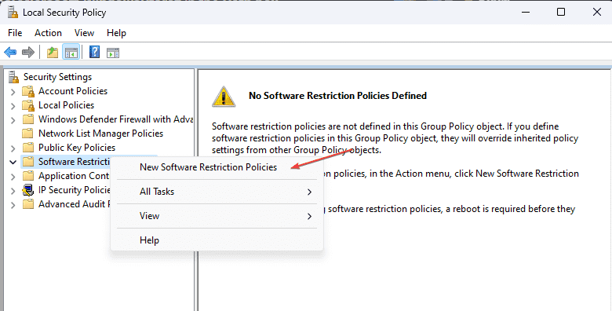Click the Local Security Policy title bar icon
The image size is (612, 311).
tap(13, 13)
